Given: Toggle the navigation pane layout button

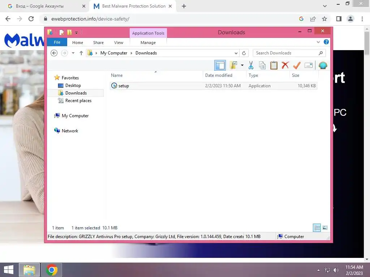Looking at the screenshot, I should point(220,65).
